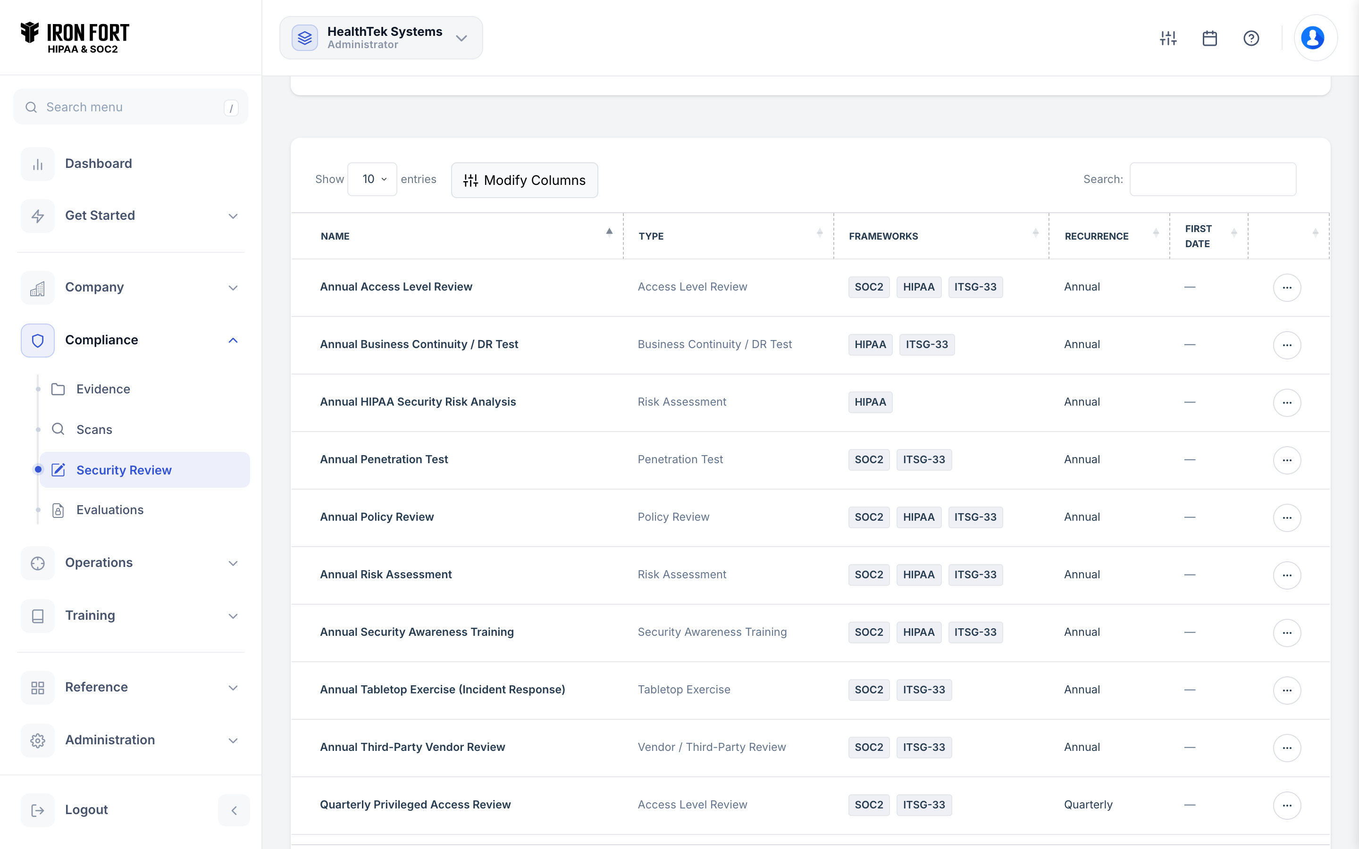
Task: Open Evaluations under Compliance
Action: click(110, 510)
